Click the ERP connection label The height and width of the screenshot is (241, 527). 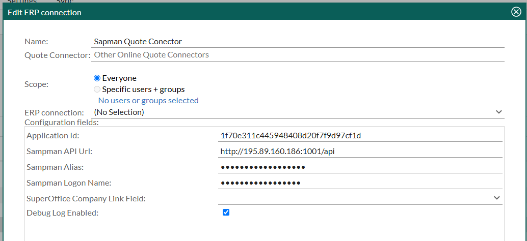(x=55, y=112)
